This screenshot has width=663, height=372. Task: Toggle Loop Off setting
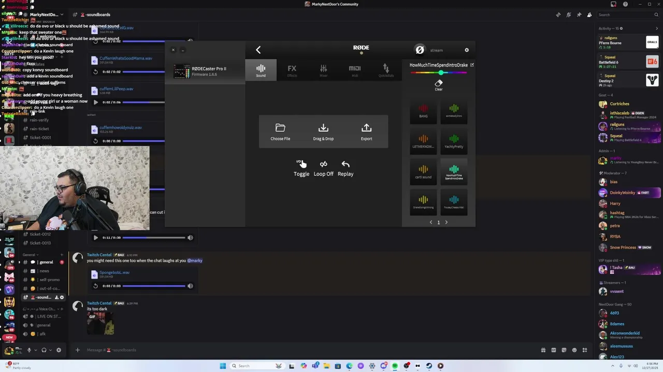click(323, 168)
